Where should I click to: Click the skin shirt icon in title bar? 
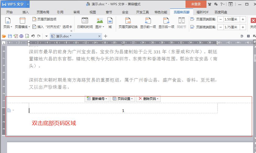210,4
